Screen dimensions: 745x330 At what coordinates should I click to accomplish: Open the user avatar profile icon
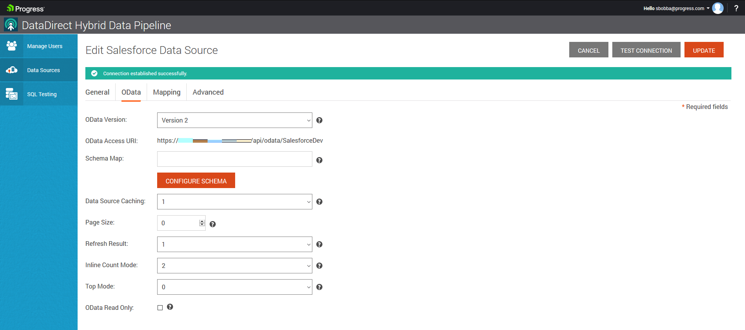tap(718, 8)
